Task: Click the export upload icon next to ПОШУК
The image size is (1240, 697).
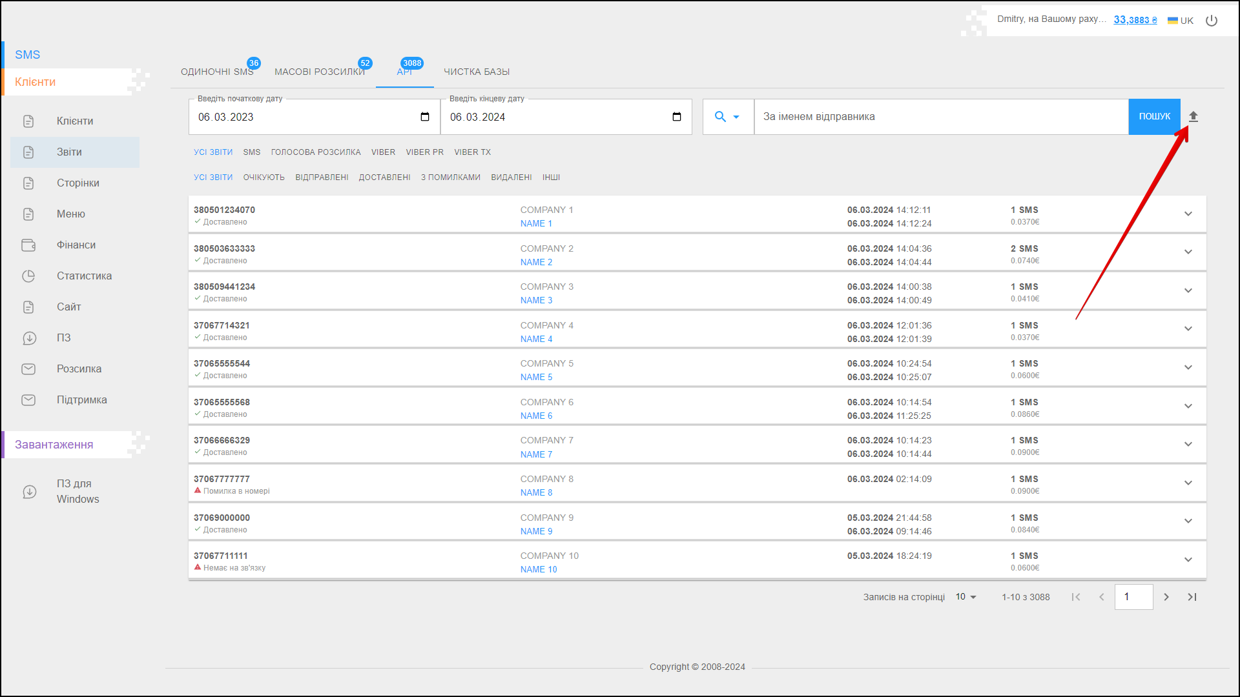Action: [x=1193, y=117]
